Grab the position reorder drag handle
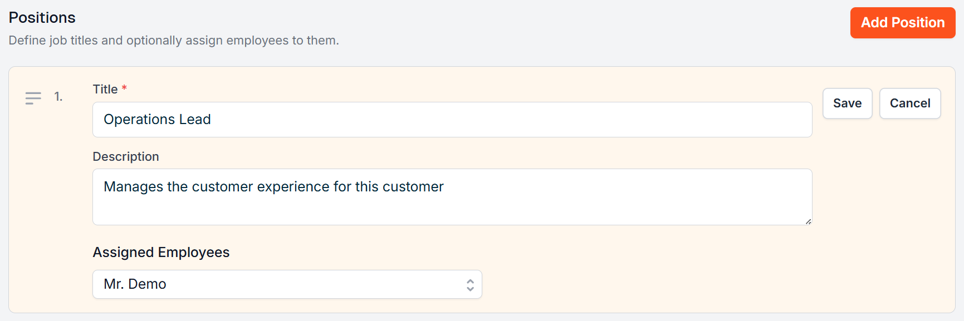The height and width of the screenshot is (321, 964). tap(33, 98)
